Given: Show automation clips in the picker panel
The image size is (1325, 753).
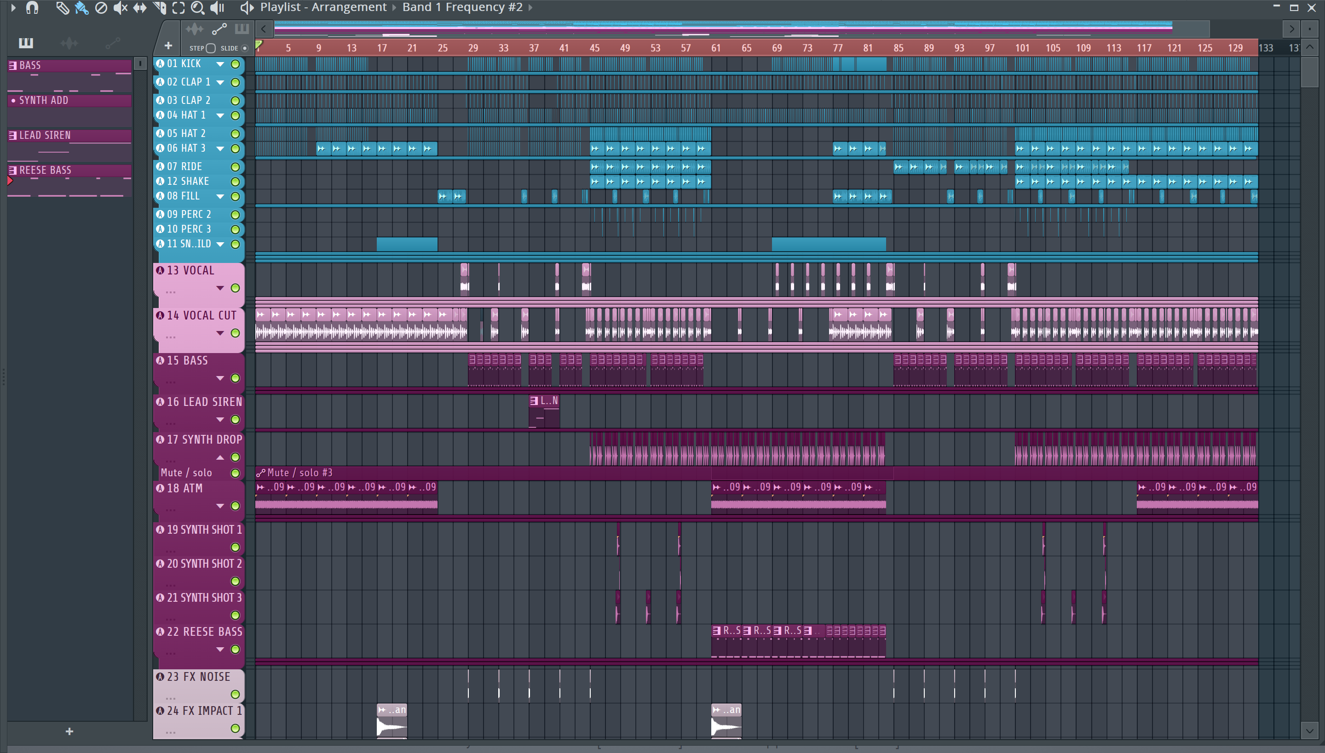Looking at the screenshot, I should pyautogui.click(x=112, y=43).
